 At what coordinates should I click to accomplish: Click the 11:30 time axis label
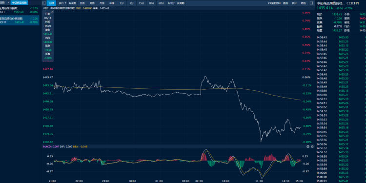click(259, 181)
